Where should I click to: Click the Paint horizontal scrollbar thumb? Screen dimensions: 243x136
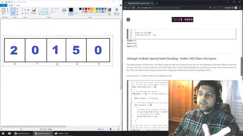[34, 127]
